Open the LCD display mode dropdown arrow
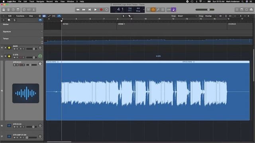The height and width of the screenshot is (143, 255). pyautogui.click(x=143, y=10)
